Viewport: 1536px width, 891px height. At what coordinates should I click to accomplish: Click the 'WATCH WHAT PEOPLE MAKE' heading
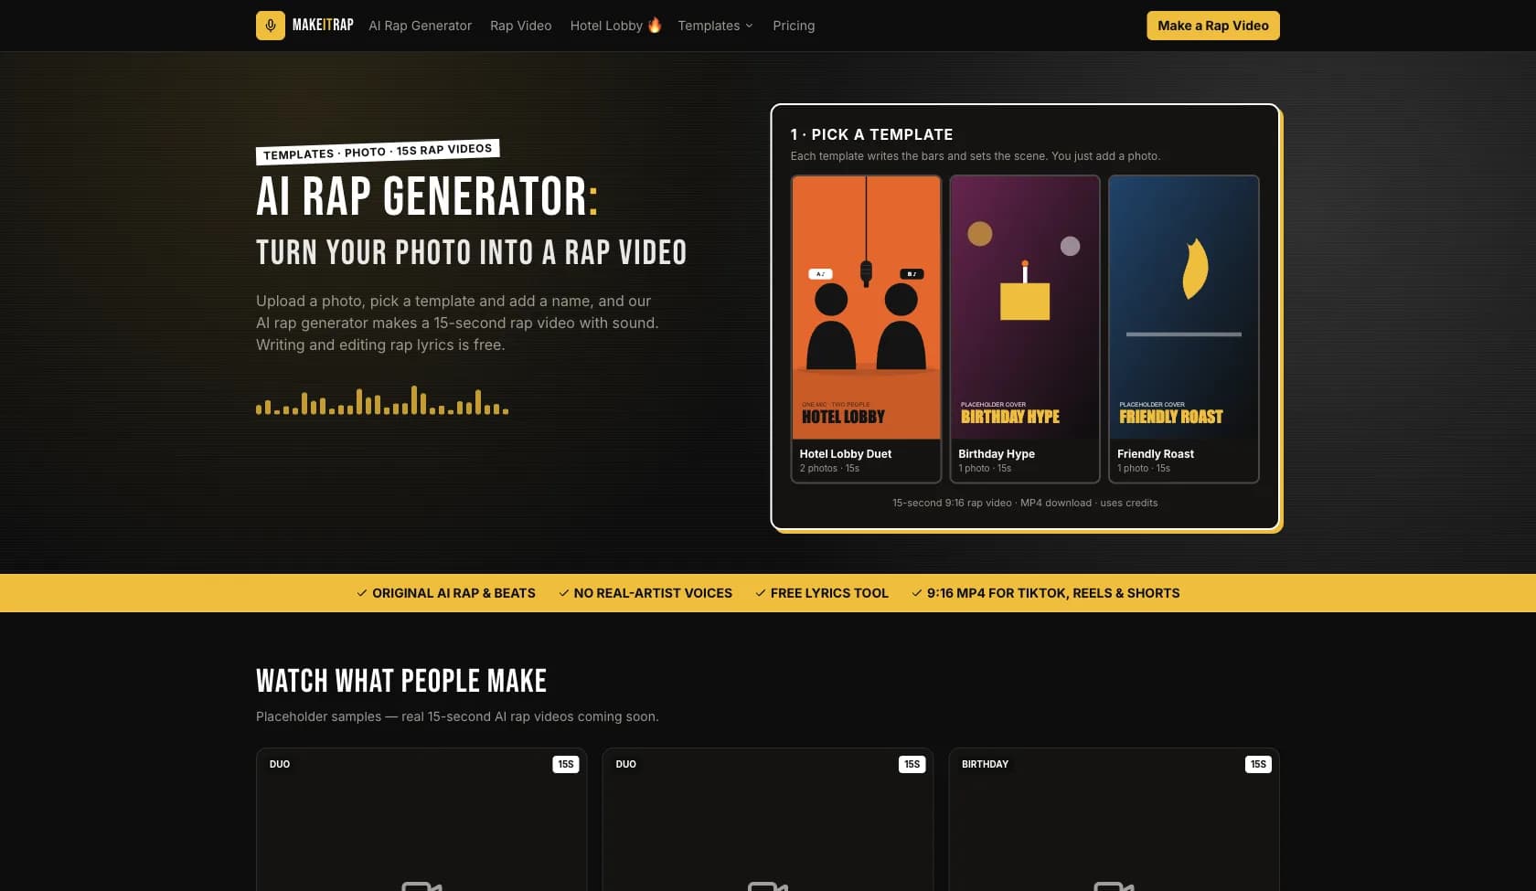tap(401, 681)
